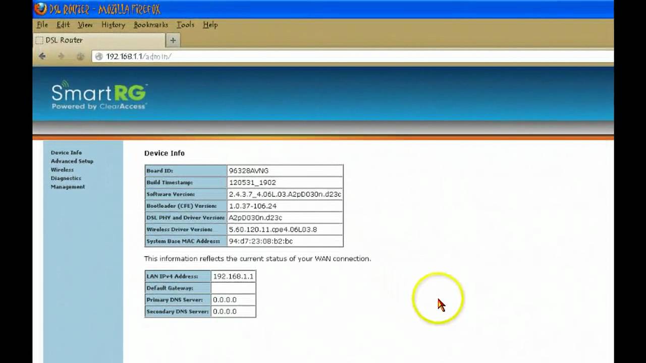646x363 pixels.
Task: Click the DSL PHY driver value A2pD030n.d23c
Action: click(255, 218)
